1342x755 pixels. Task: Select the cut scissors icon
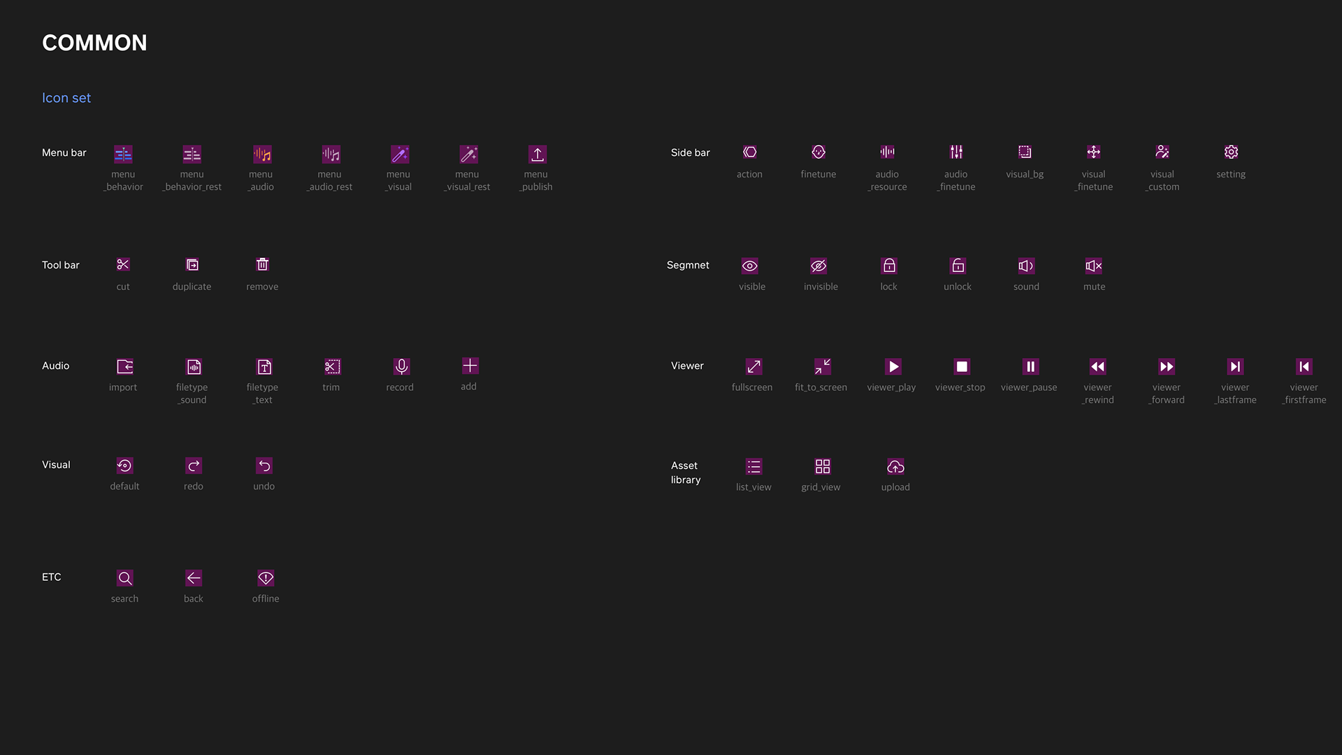tap(123, 264)
